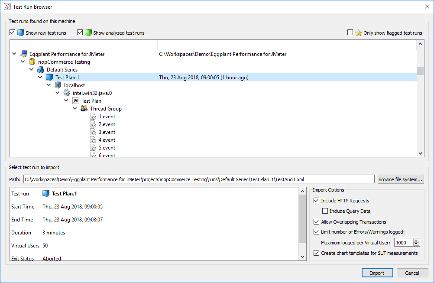434x283 pixels.
Task: Select the 5.event tree row
Action: click(x=107, y=148)
